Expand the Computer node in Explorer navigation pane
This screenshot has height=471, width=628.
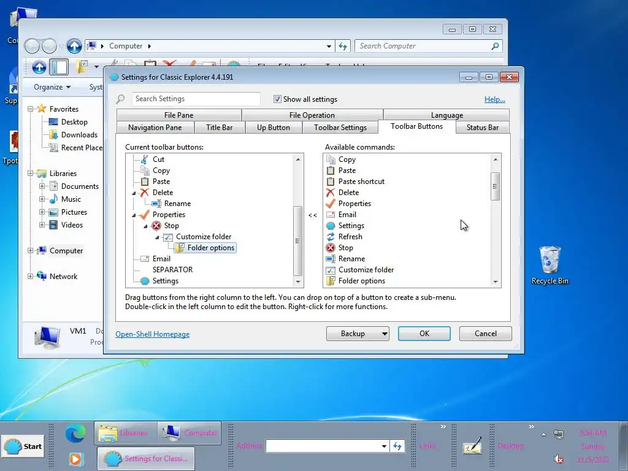pos(31,251)
